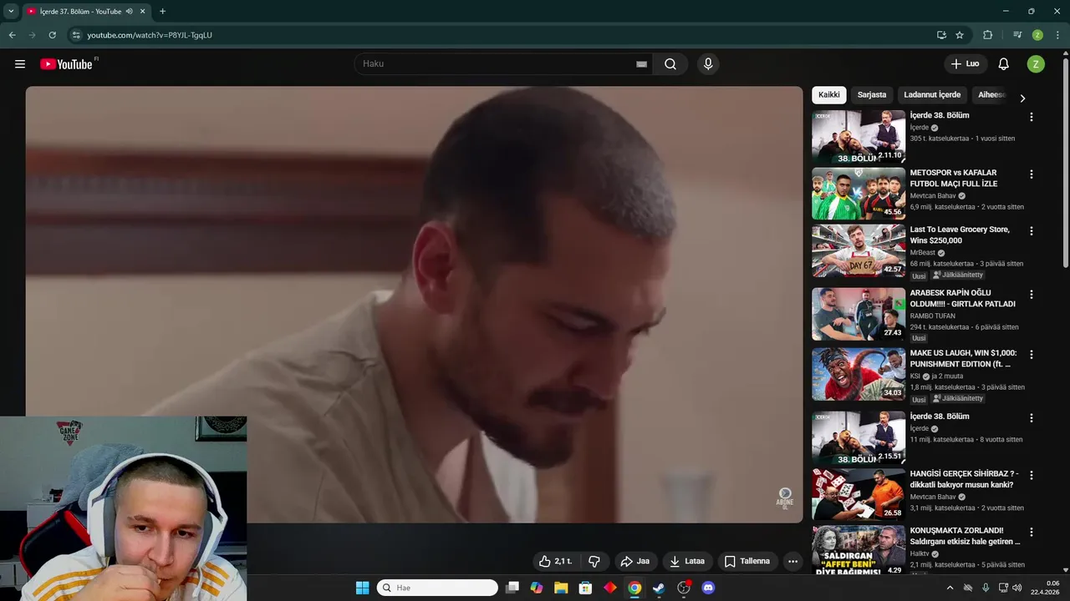The width and height of the screenshot is (1070, 601).
Task: Select the Sarjasta filter chip
Action: click(872, 95)
